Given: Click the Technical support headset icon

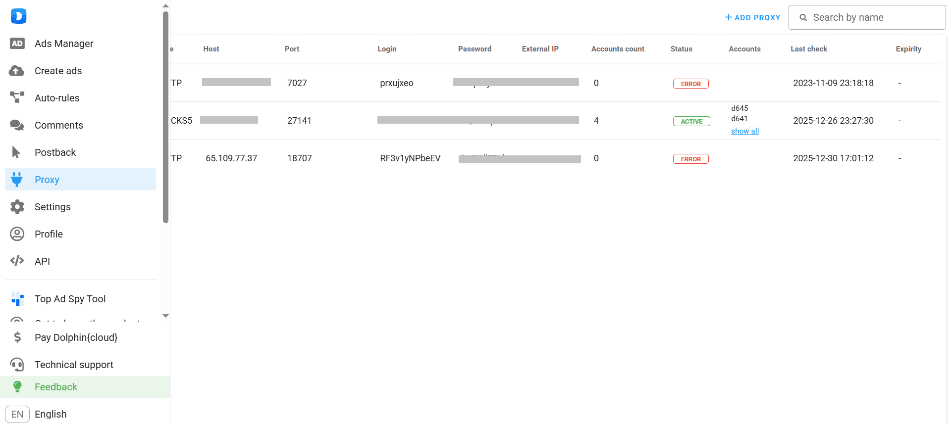Looking at the screenshot, I should 17,365.
